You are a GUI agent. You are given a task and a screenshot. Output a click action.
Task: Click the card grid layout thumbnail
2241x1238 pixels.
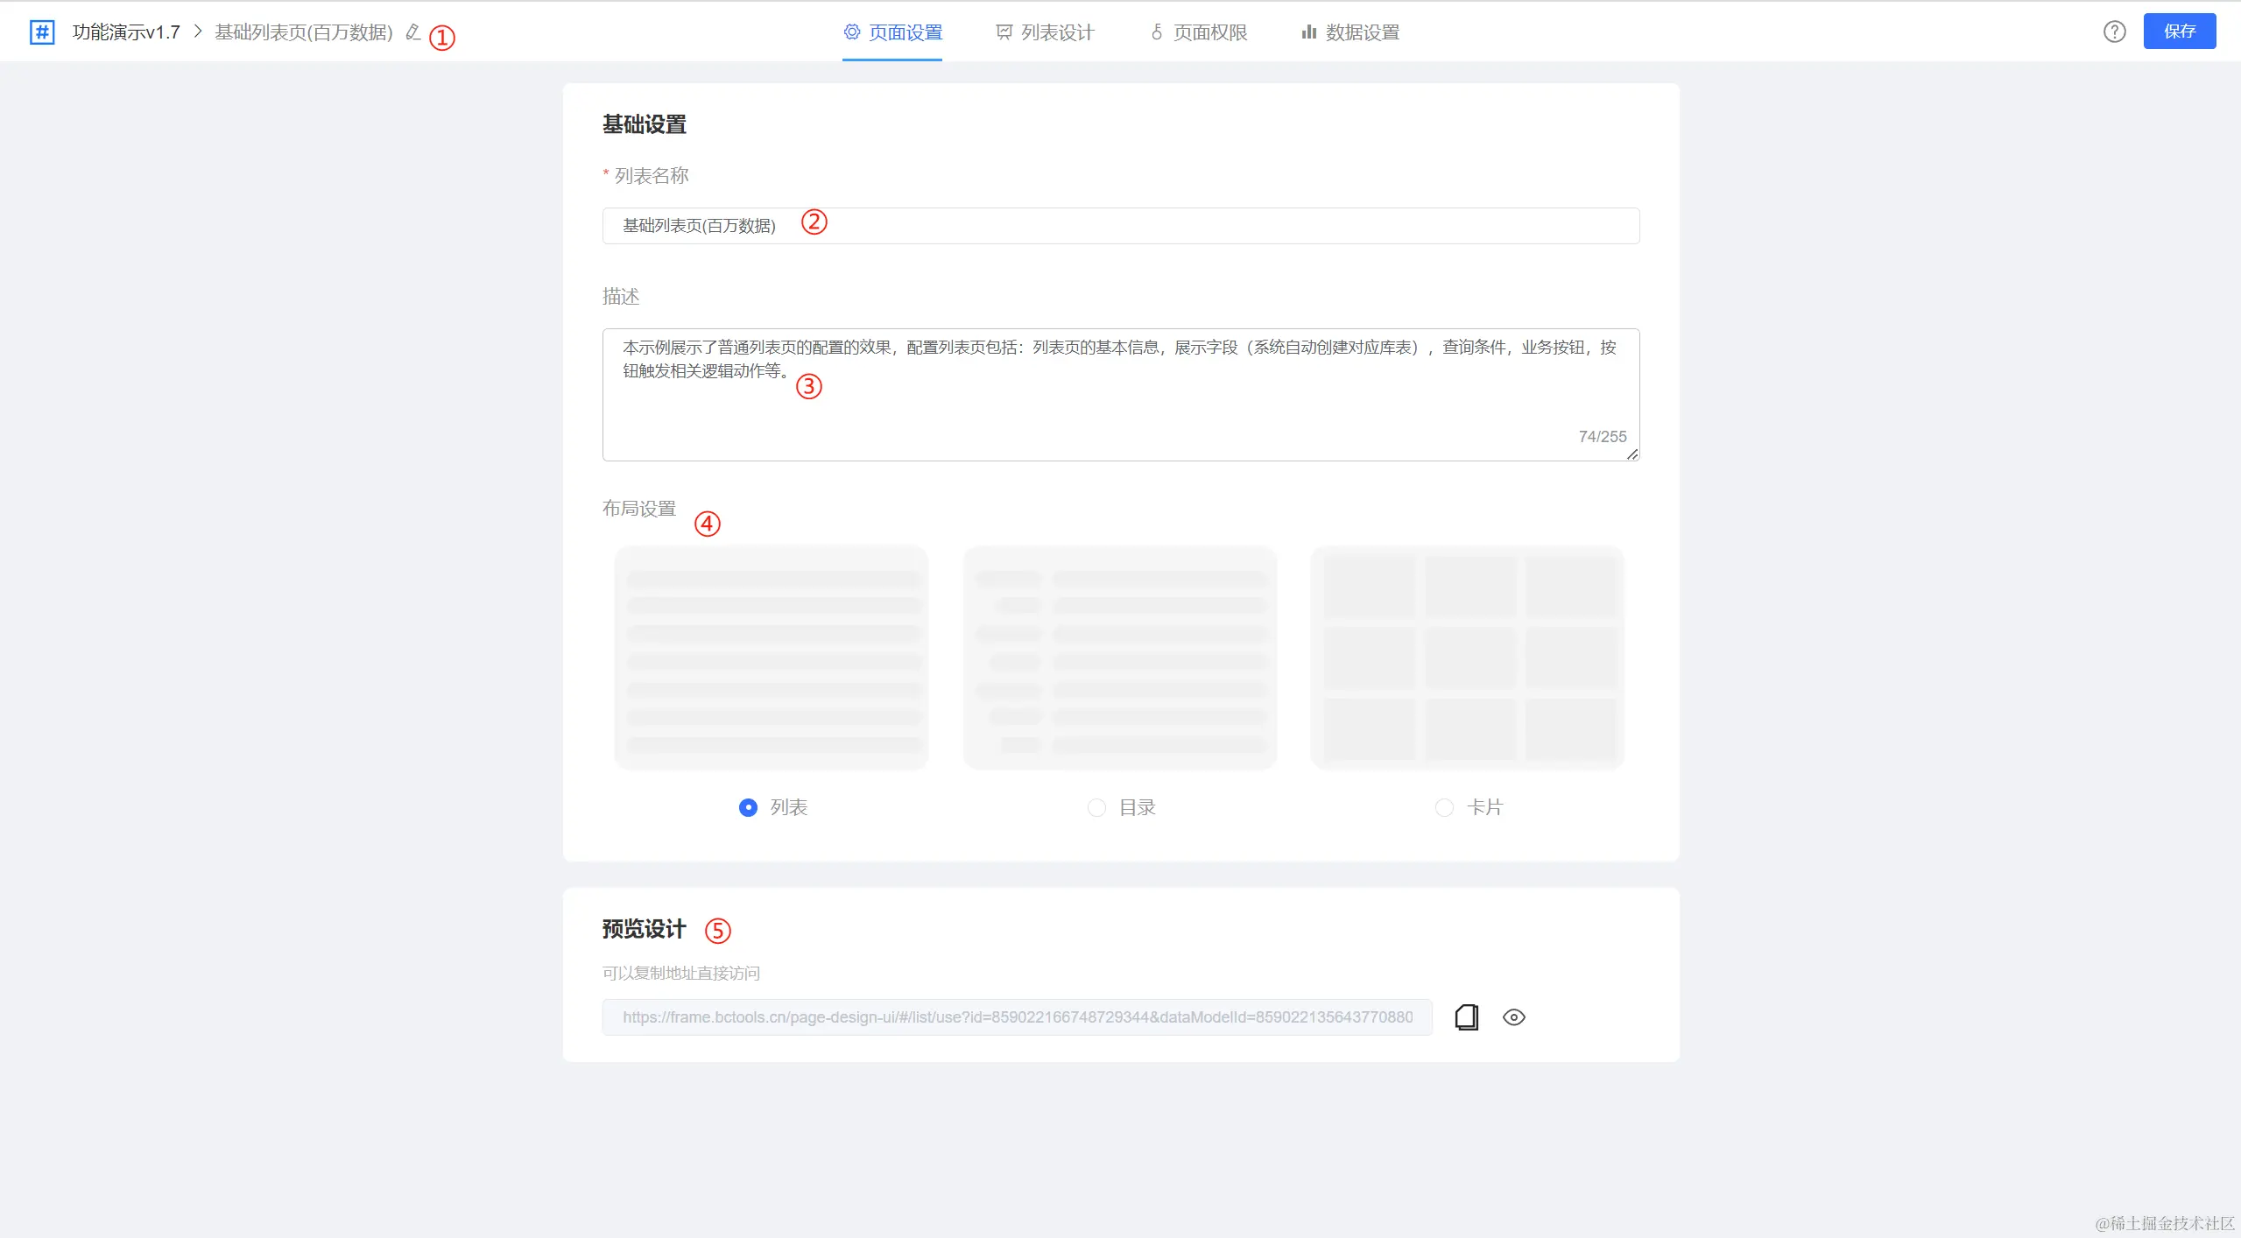click(x=1467, y=658)
